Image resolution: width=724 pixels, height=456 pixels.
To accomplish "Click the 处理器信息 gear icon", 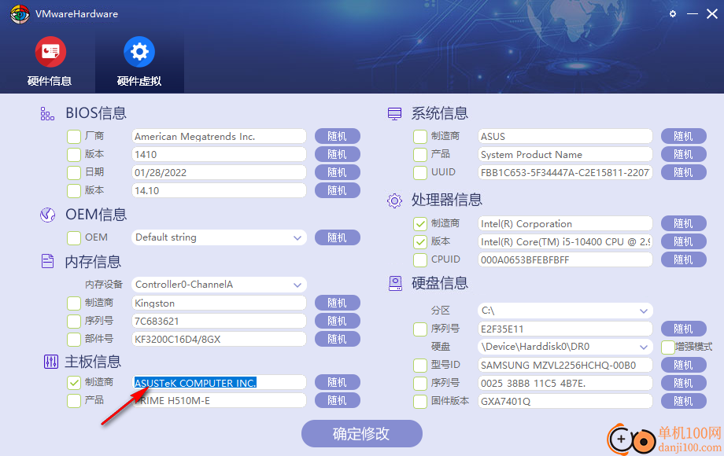I will 394,200.
